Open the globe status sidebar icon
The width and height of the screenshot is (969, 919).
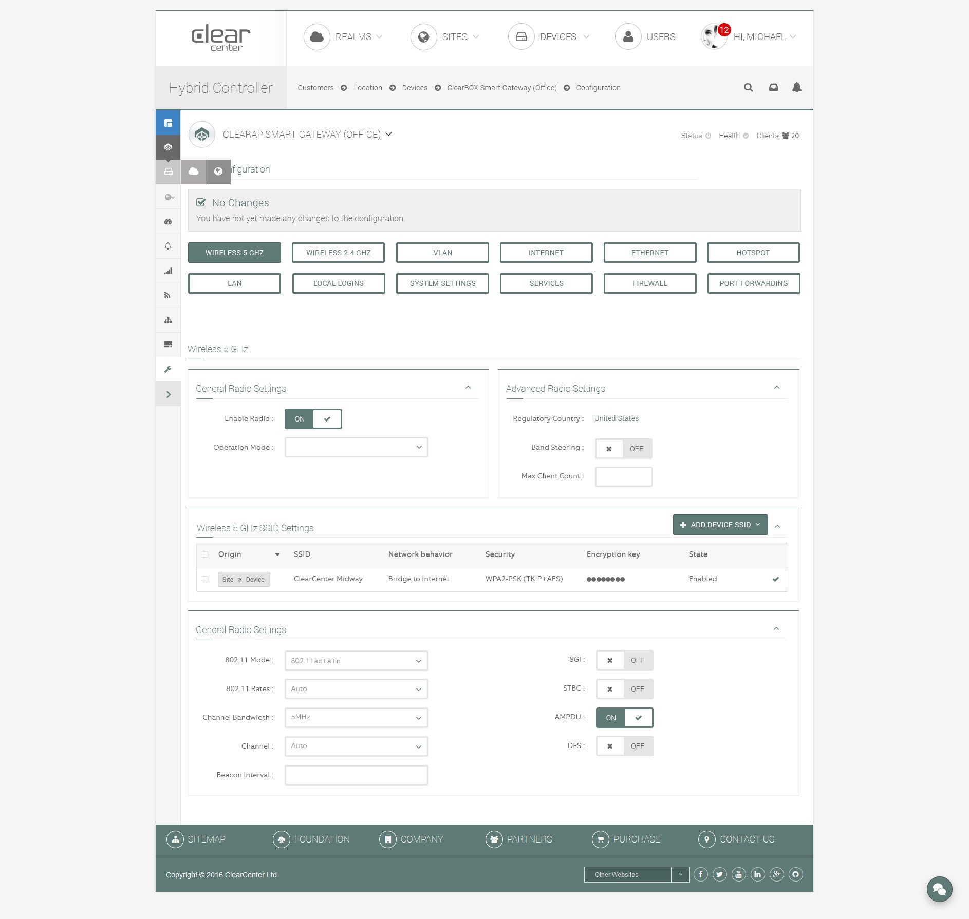coord(168,197)
